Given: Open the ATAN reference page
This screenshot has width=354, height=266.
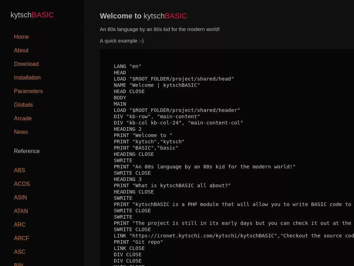Looking at the screenshot, I should (21, 211).
